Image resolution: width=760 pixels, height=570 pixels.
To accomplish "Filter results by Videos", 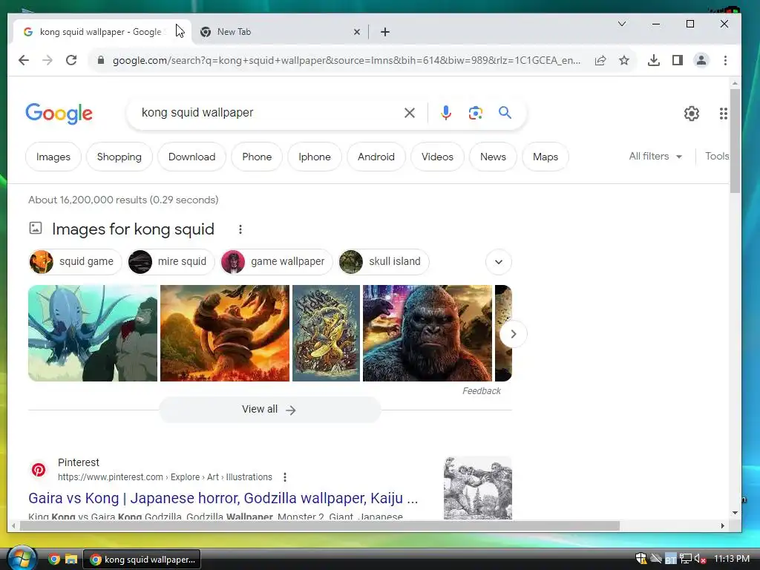I will coord(437,157).
